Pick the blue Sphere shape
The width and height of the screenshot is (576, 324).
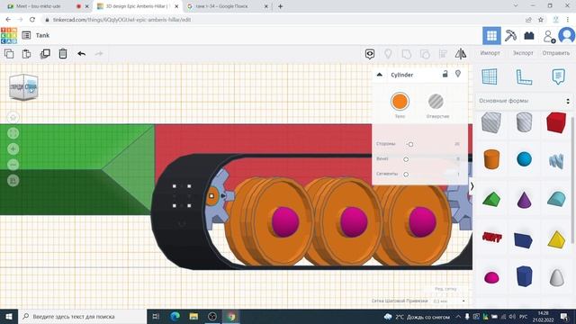pos(524,159)
